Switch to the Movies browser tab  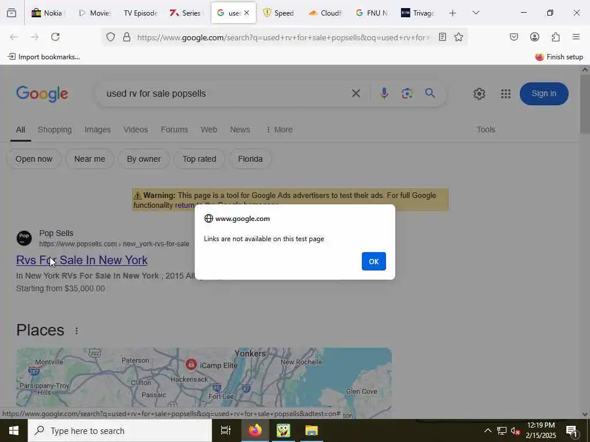pos(95,13)
